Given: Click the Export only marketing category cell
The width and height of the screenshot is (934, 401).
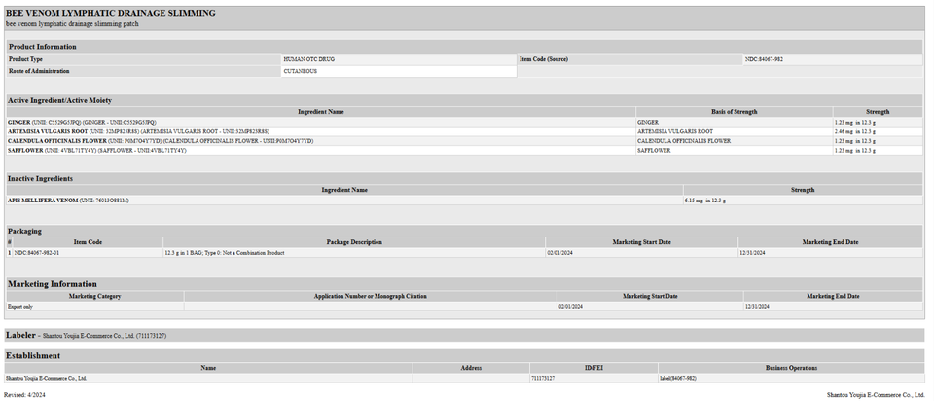Looking at the screenshot, I should [20, 306].
